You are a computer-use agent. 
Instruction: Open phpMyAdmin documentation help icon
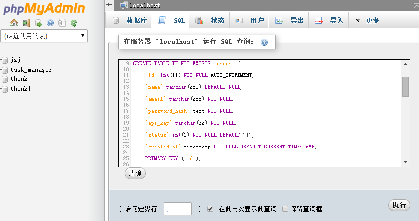click(50, 23)
